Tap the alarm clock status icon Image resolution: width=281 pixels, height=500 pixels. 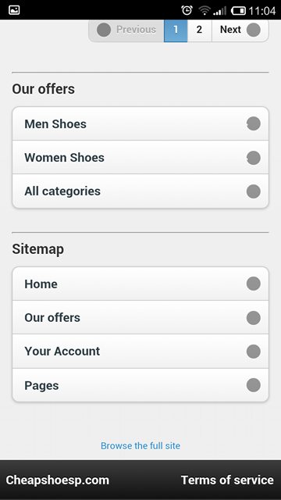[187, 10]
